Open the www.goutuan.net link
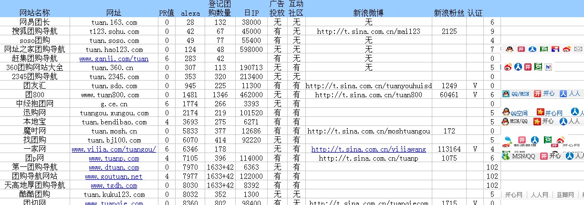 114,176
